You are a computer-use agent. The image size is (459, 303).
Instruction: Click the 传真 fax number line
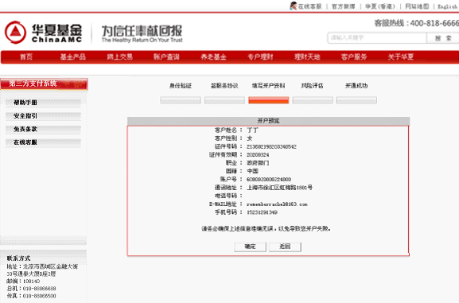31,296
